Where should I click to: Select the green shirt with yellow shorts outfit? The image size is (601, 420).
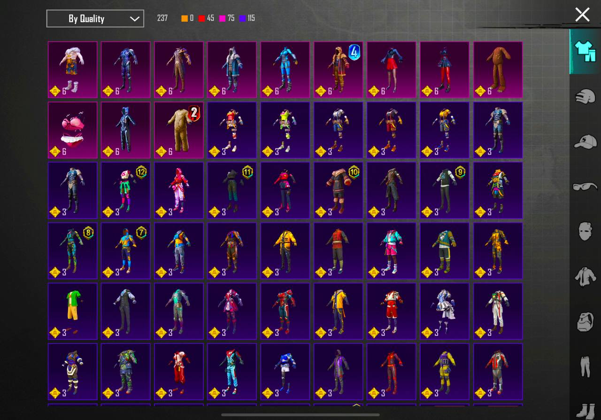pos(73,311)
